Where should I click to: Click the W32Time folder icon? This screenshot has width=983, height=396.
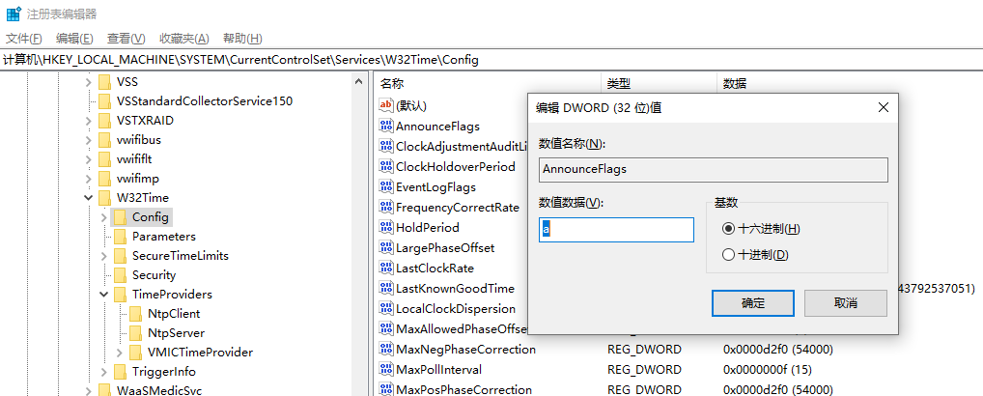(x=104, y=197)
